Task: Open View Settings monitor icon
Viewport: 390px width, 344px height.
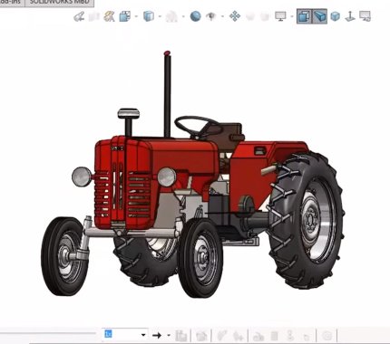Action: (x=280, y=16)
